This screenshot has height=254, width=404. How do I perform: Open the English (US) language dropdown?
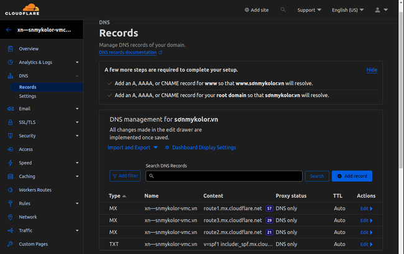(x=347, y=10)
